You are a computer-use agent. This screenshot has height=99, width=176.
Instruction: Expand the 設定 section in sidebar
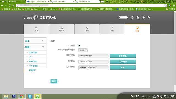click(35, 41)
